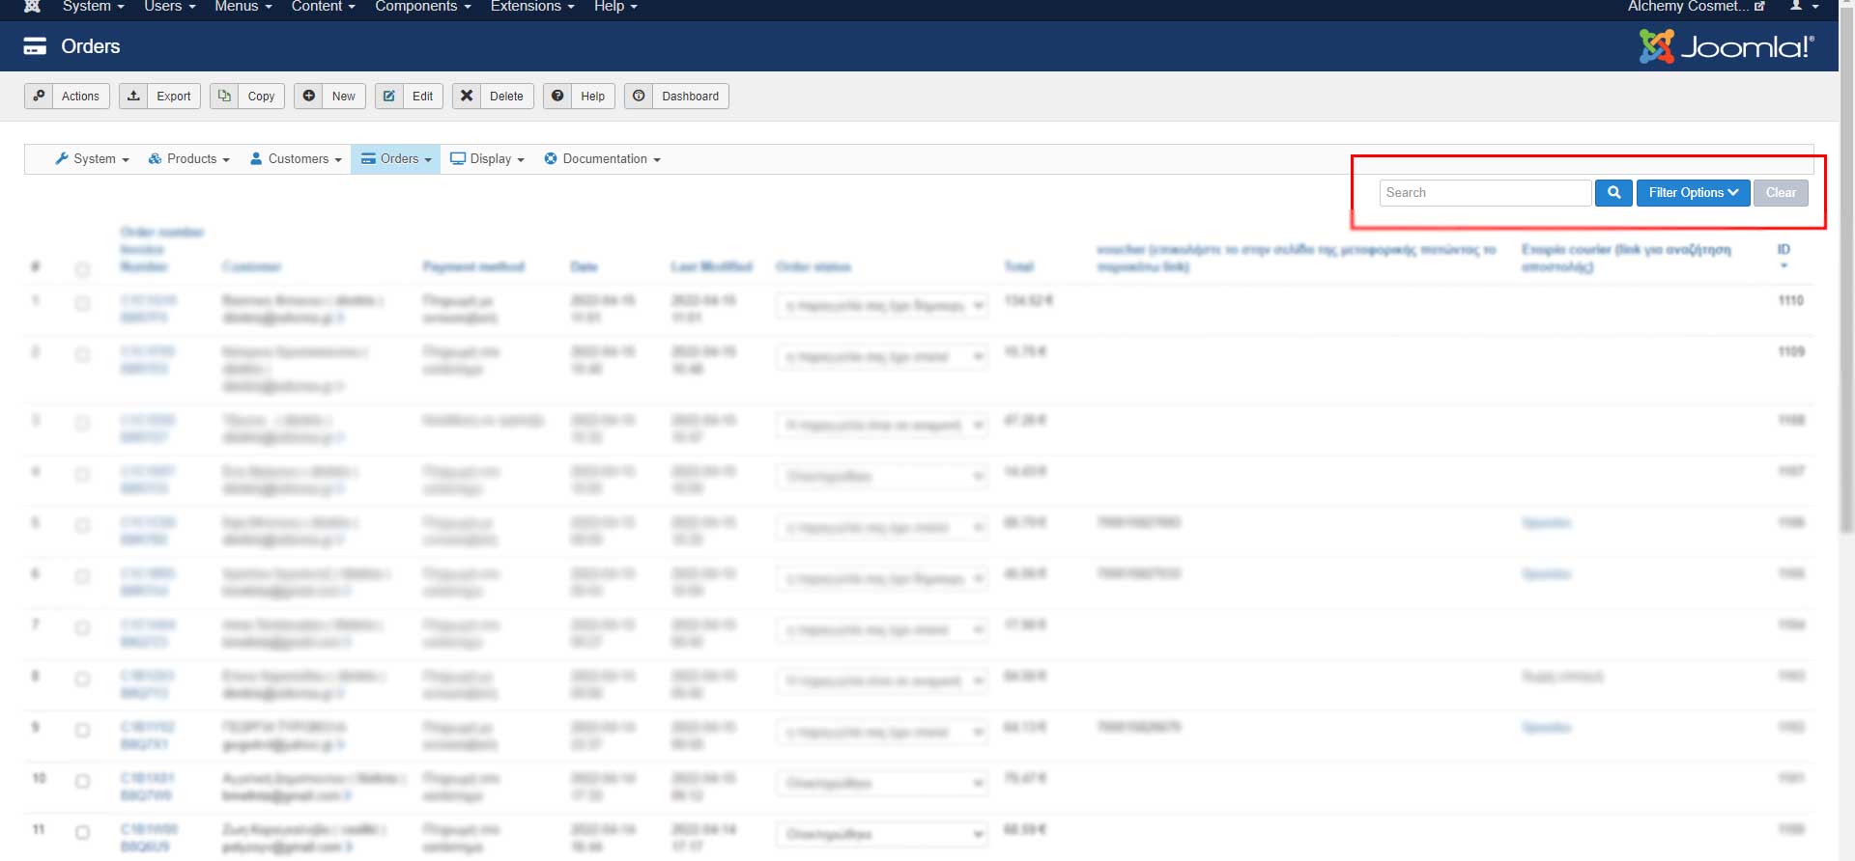
Task: Open System in the Joomla main menu bar
Action: [94, 7]
